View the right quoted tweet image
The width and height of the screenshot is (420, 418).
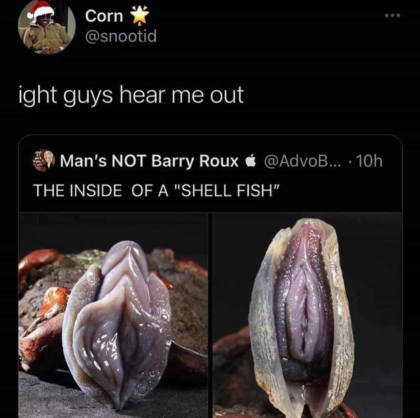[307, 316]
